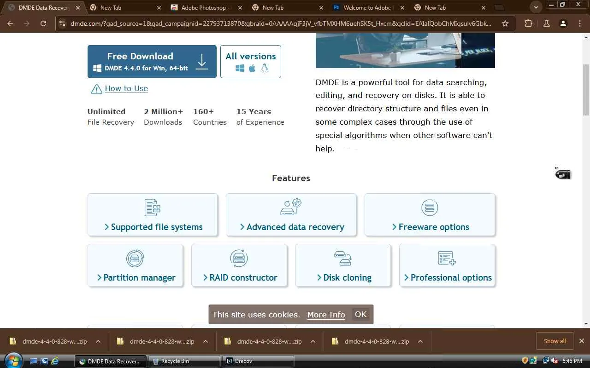This screenshot has width=590, height=368.
Task: View site information icon in address bar
Action: tap(63, 23)
